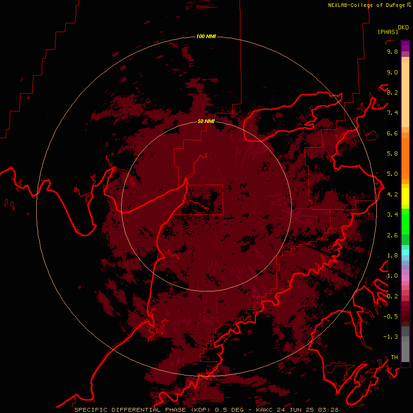
Task: Click the 50 NMI range ring label
Action: click(206, 121)
